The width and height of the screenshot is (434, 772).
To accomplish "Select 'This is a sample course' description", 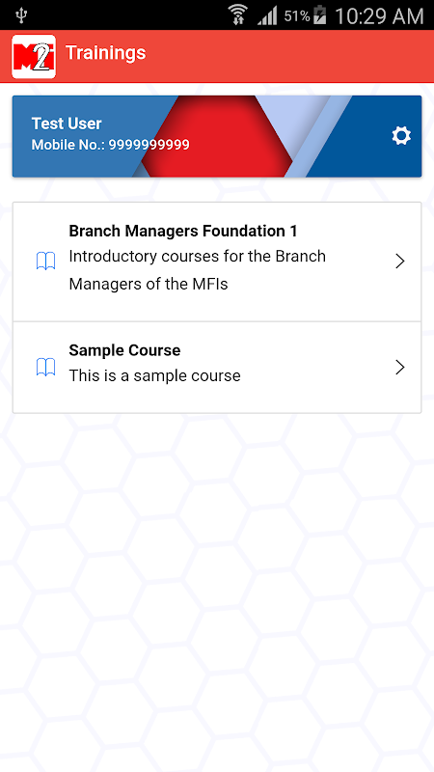I will click(154, 375).
